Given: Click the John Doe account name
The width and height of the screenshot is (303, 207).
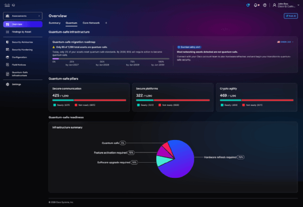Looking at the screenshot, I should [283, 4].
